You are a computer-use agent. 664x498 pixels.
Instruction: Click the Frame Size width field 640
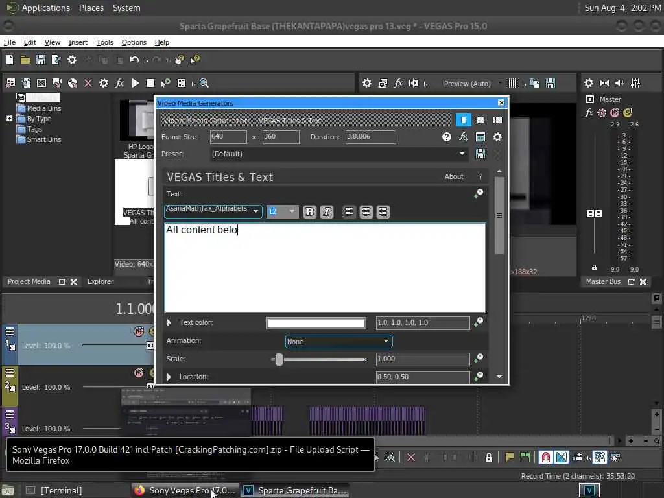tap(228, 137)
